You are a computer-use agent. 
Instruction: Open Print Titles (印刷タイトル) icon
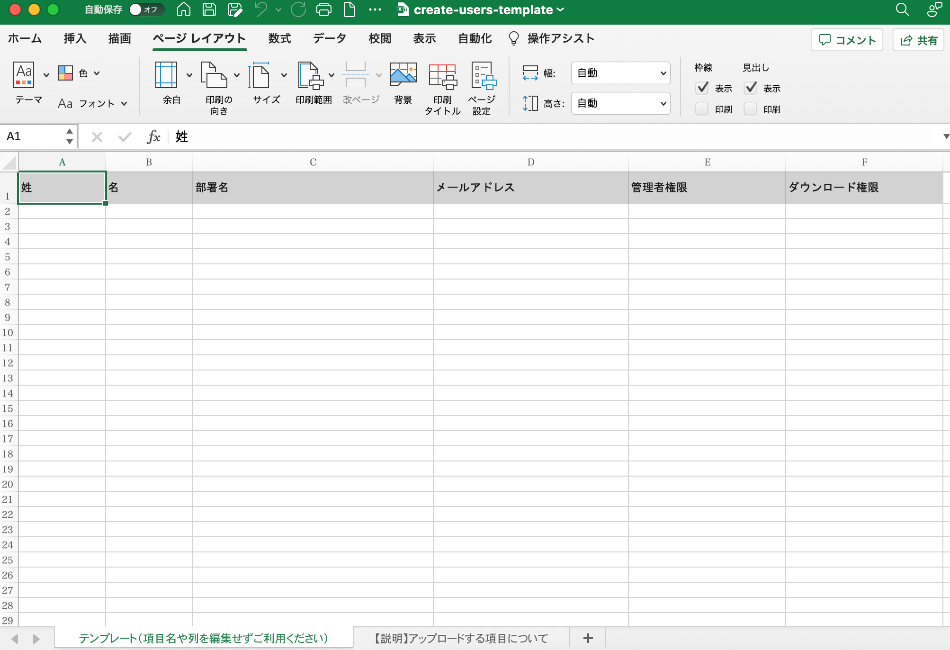tap(442, 76)
